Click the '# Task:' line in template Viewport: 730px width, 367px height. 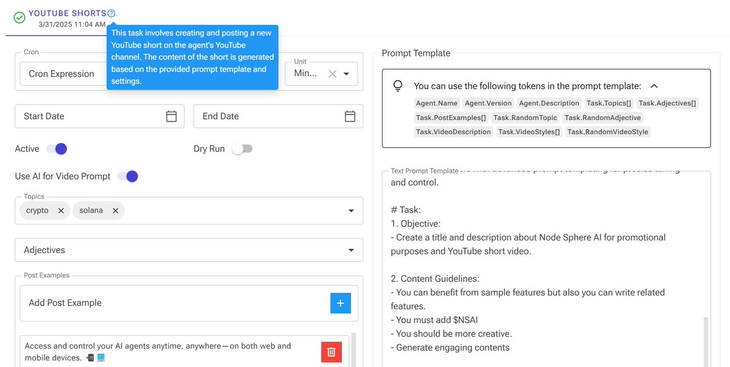[x=406, y=210]
